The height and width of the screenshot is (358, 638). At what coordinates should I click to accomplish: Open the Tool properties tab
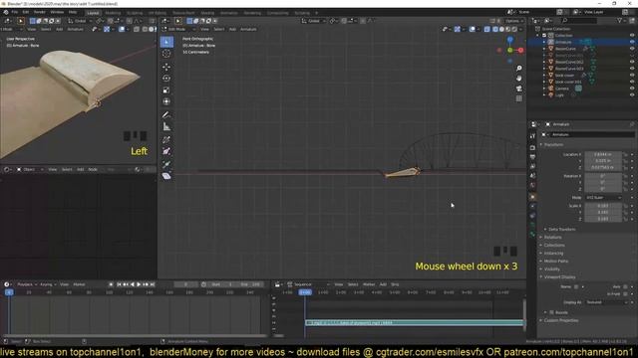click(x=532, y=136)
